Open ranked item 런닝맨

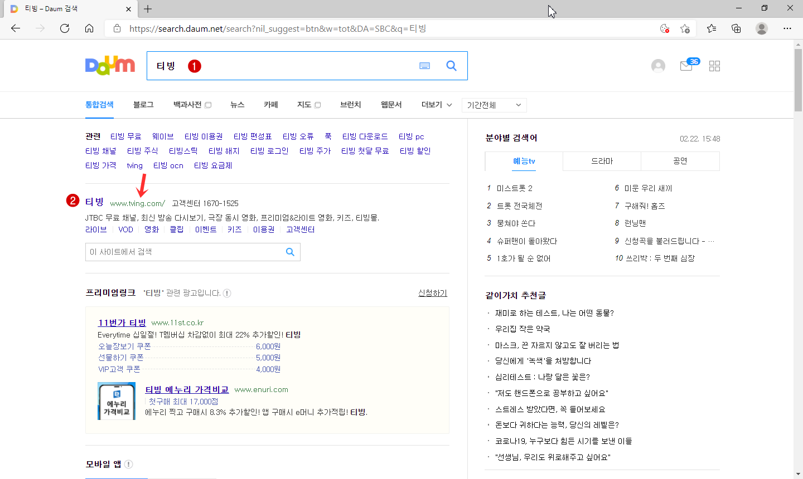[635, 223]
